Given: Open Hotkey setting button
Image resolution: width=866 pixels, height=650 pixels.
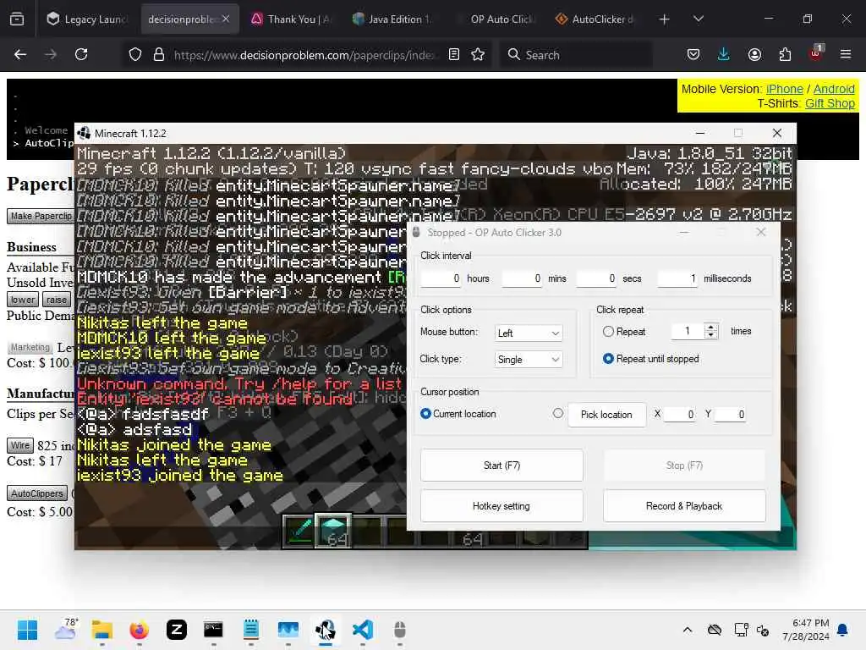Looking at the screenshot, I should pos(502,506).
